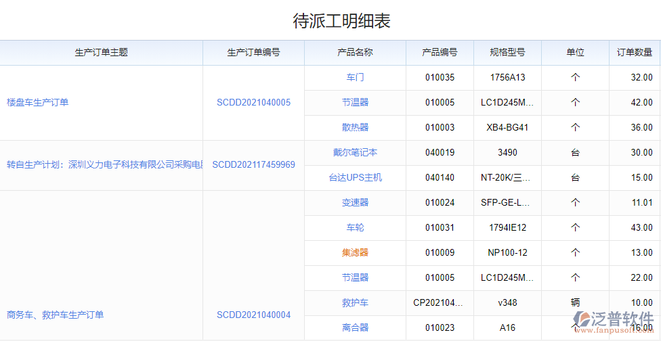Click the 车门 product name link
This screenshot has height=341, width=661.
(x=355, y=78)
